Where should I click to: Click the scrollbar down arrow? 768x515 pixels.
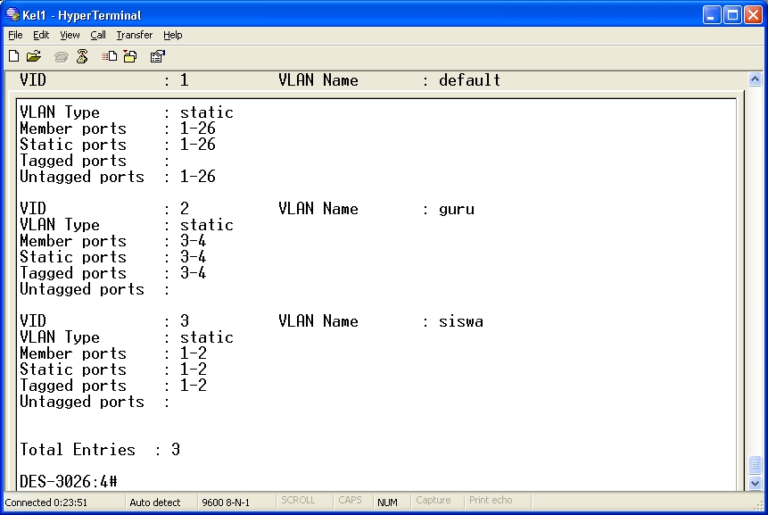click(755, 483)
